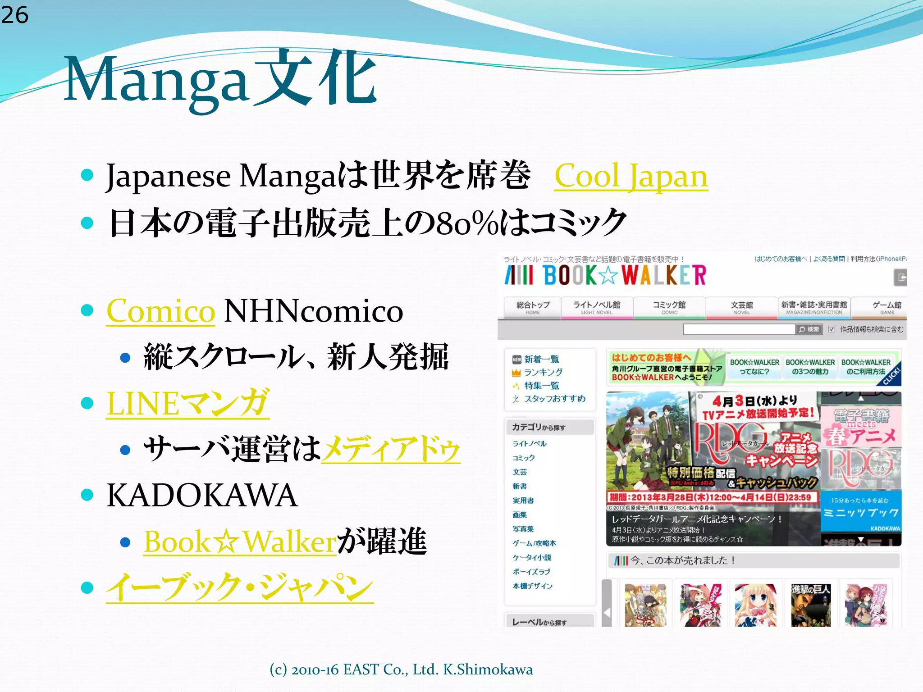
Task: Switch to the ゲーム館 GAME tab
Action: tap(879, 308)
